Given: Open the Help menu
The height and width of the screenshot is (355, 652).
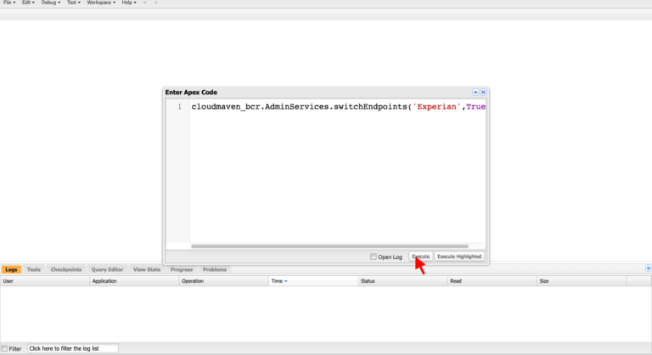Looking at the screenshot, I should [x=129, y=3].
